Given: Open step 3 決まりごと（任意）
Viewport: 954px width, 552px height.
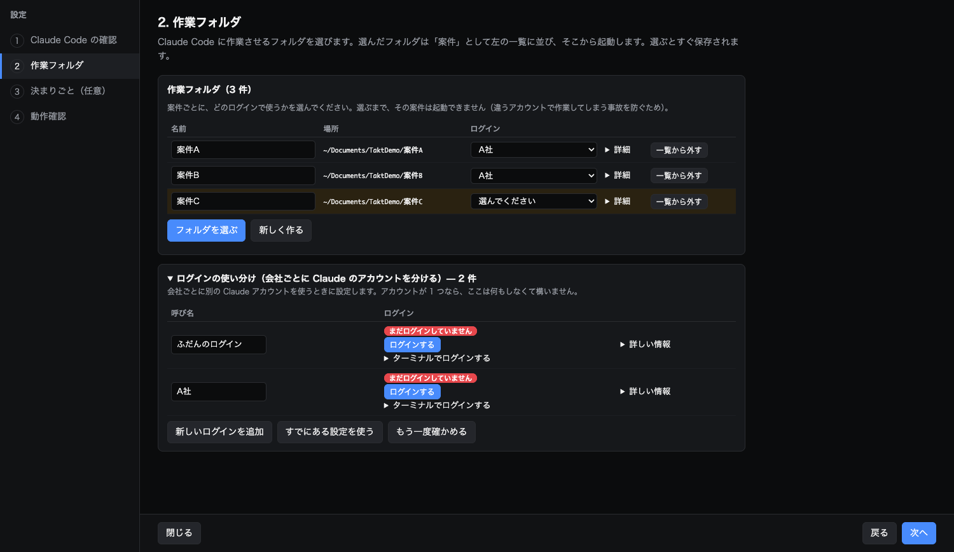Looking at the screenshot, I should tap(69, 91).
